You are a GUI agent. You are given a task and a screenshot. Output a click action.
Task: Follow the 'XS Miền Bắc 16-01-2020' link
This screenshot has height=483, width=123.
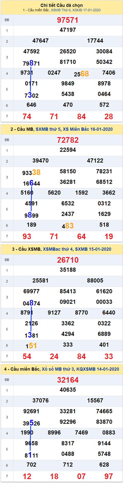pyautogui.click(x=88, y=129)
